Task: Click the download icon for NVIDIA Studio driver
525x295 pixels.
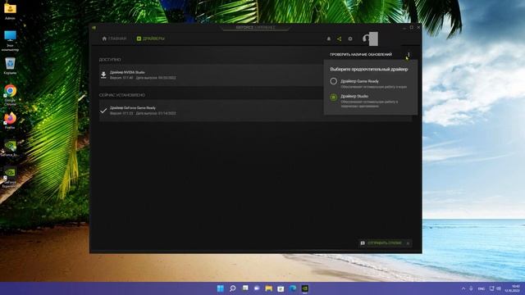Action: (x=103, y=75)
